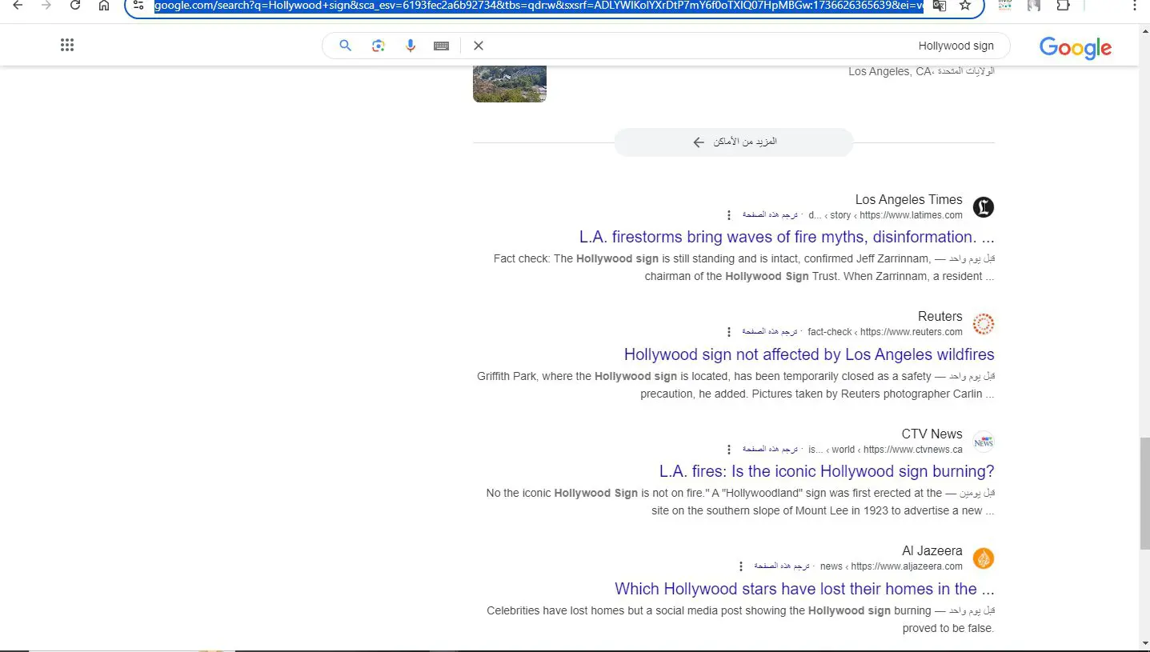The image size is (1150, 652).
Task: Click the 'Celebrities have lost homes' snippet text
Action: [740, 619]
